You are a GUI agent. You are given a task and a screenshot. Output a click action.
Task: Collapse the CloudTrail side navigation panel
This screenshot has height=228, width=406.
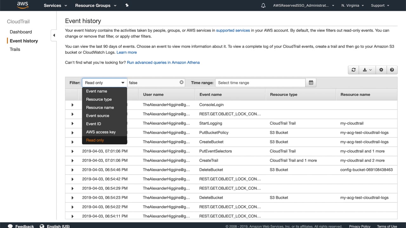(x=54, y=35)
